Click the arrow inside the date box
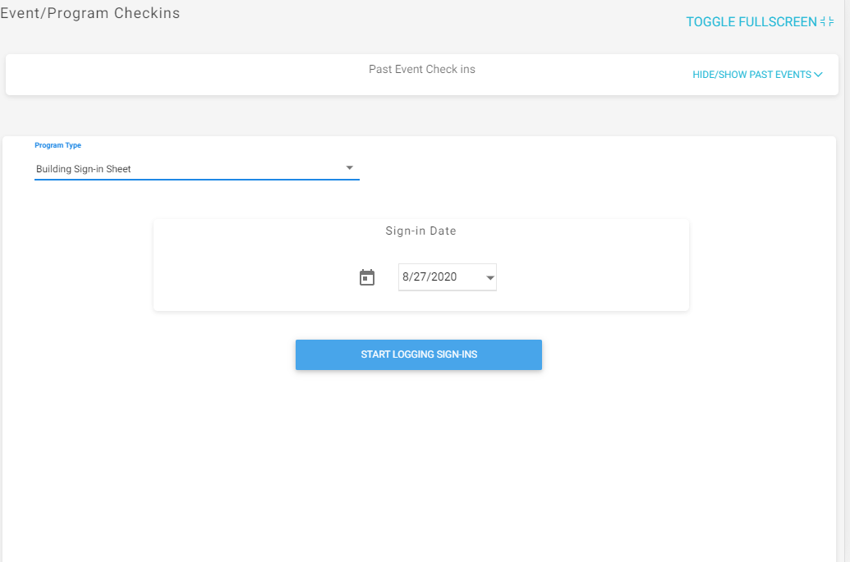Screen dimensions: 850x562 coord(489,276)
